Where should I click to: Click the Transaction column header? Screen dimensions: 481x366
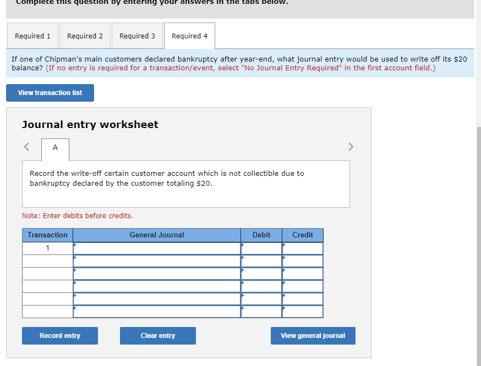coord(47,235)
